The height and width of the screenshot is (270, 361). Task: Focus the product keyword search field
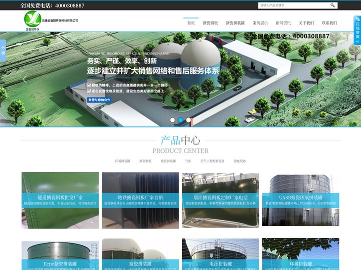[294, 5]
